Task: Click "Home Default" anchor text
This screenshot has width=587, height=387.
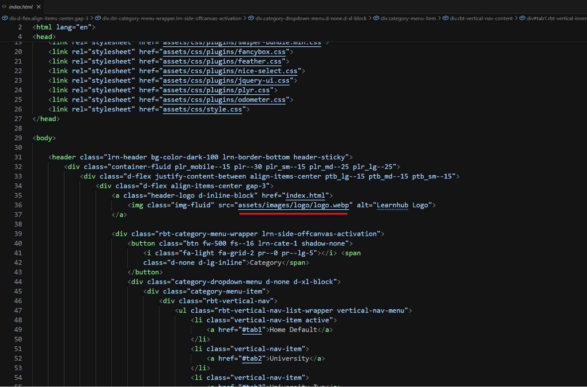Action: click(x=293, y=330)
